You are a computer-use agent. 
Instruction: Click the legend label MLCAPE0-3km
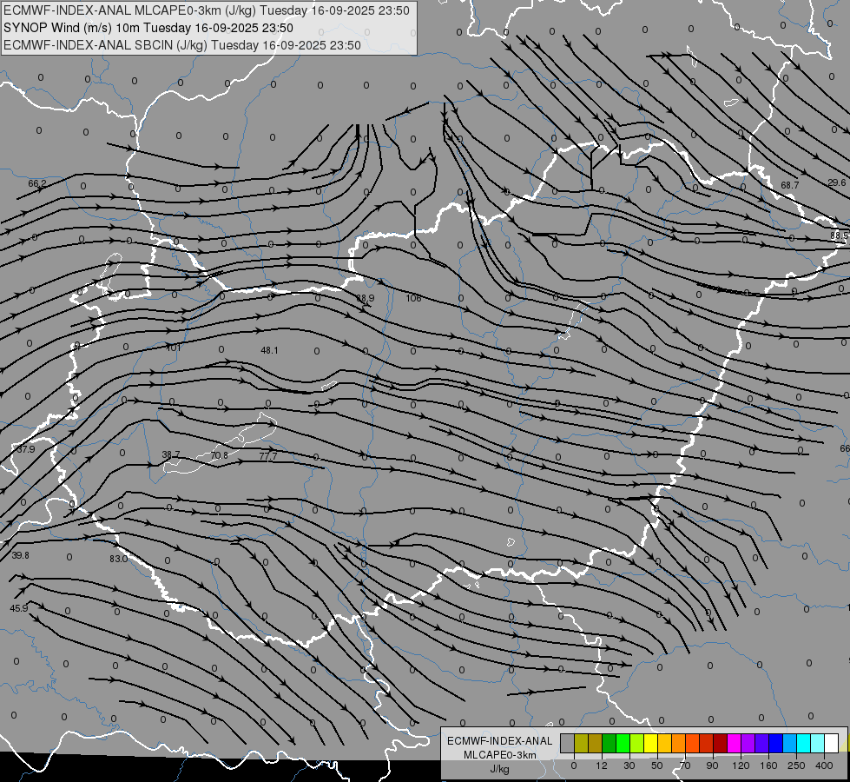click(499, 755)
